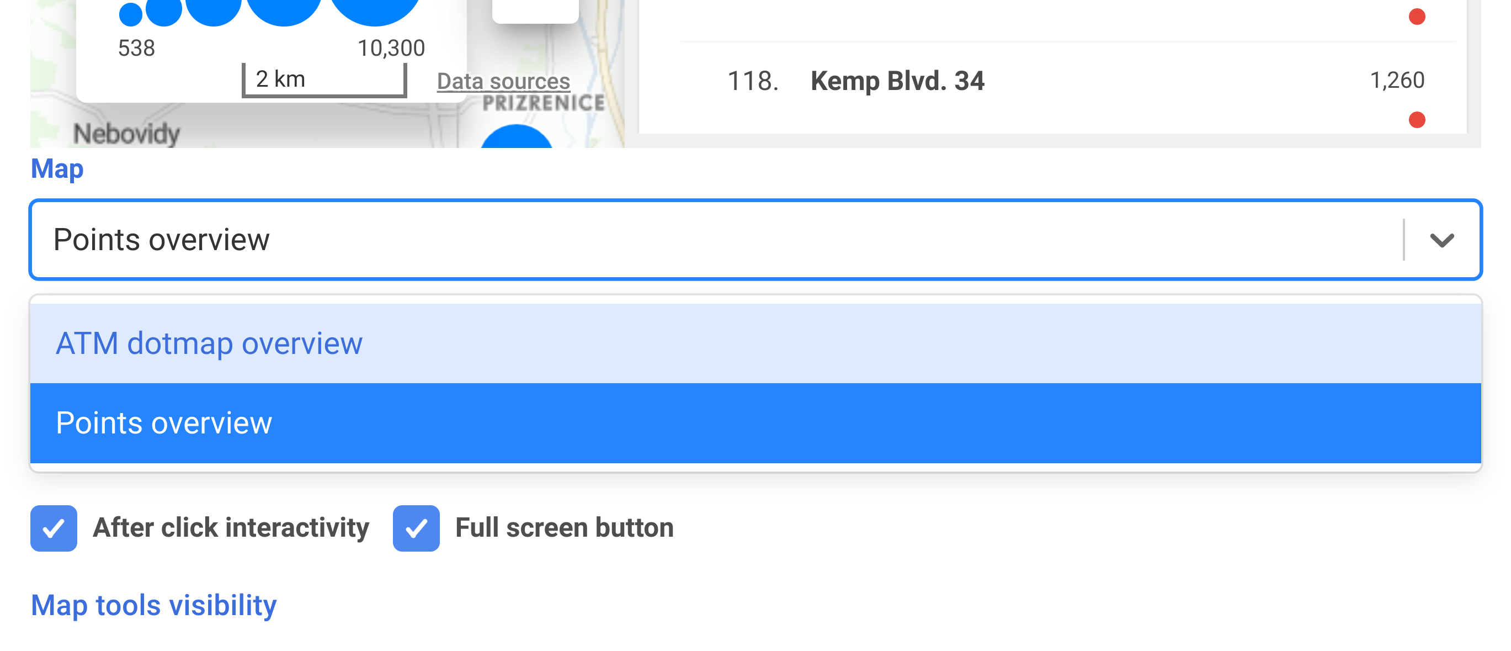This screenshot has height=651, width=1511.
Task: Click the second-largest blue legend circle
Action: (284, 8)
